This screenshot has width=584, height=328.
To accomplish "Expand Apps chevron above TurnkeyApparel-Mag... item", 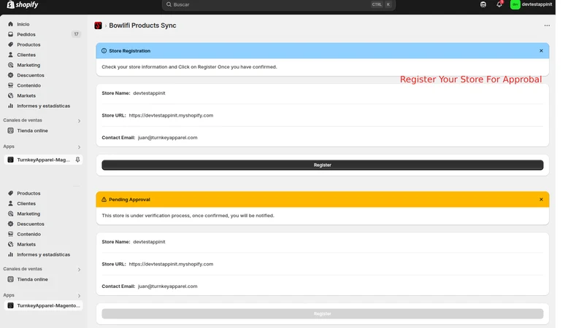I will [79, 147].
